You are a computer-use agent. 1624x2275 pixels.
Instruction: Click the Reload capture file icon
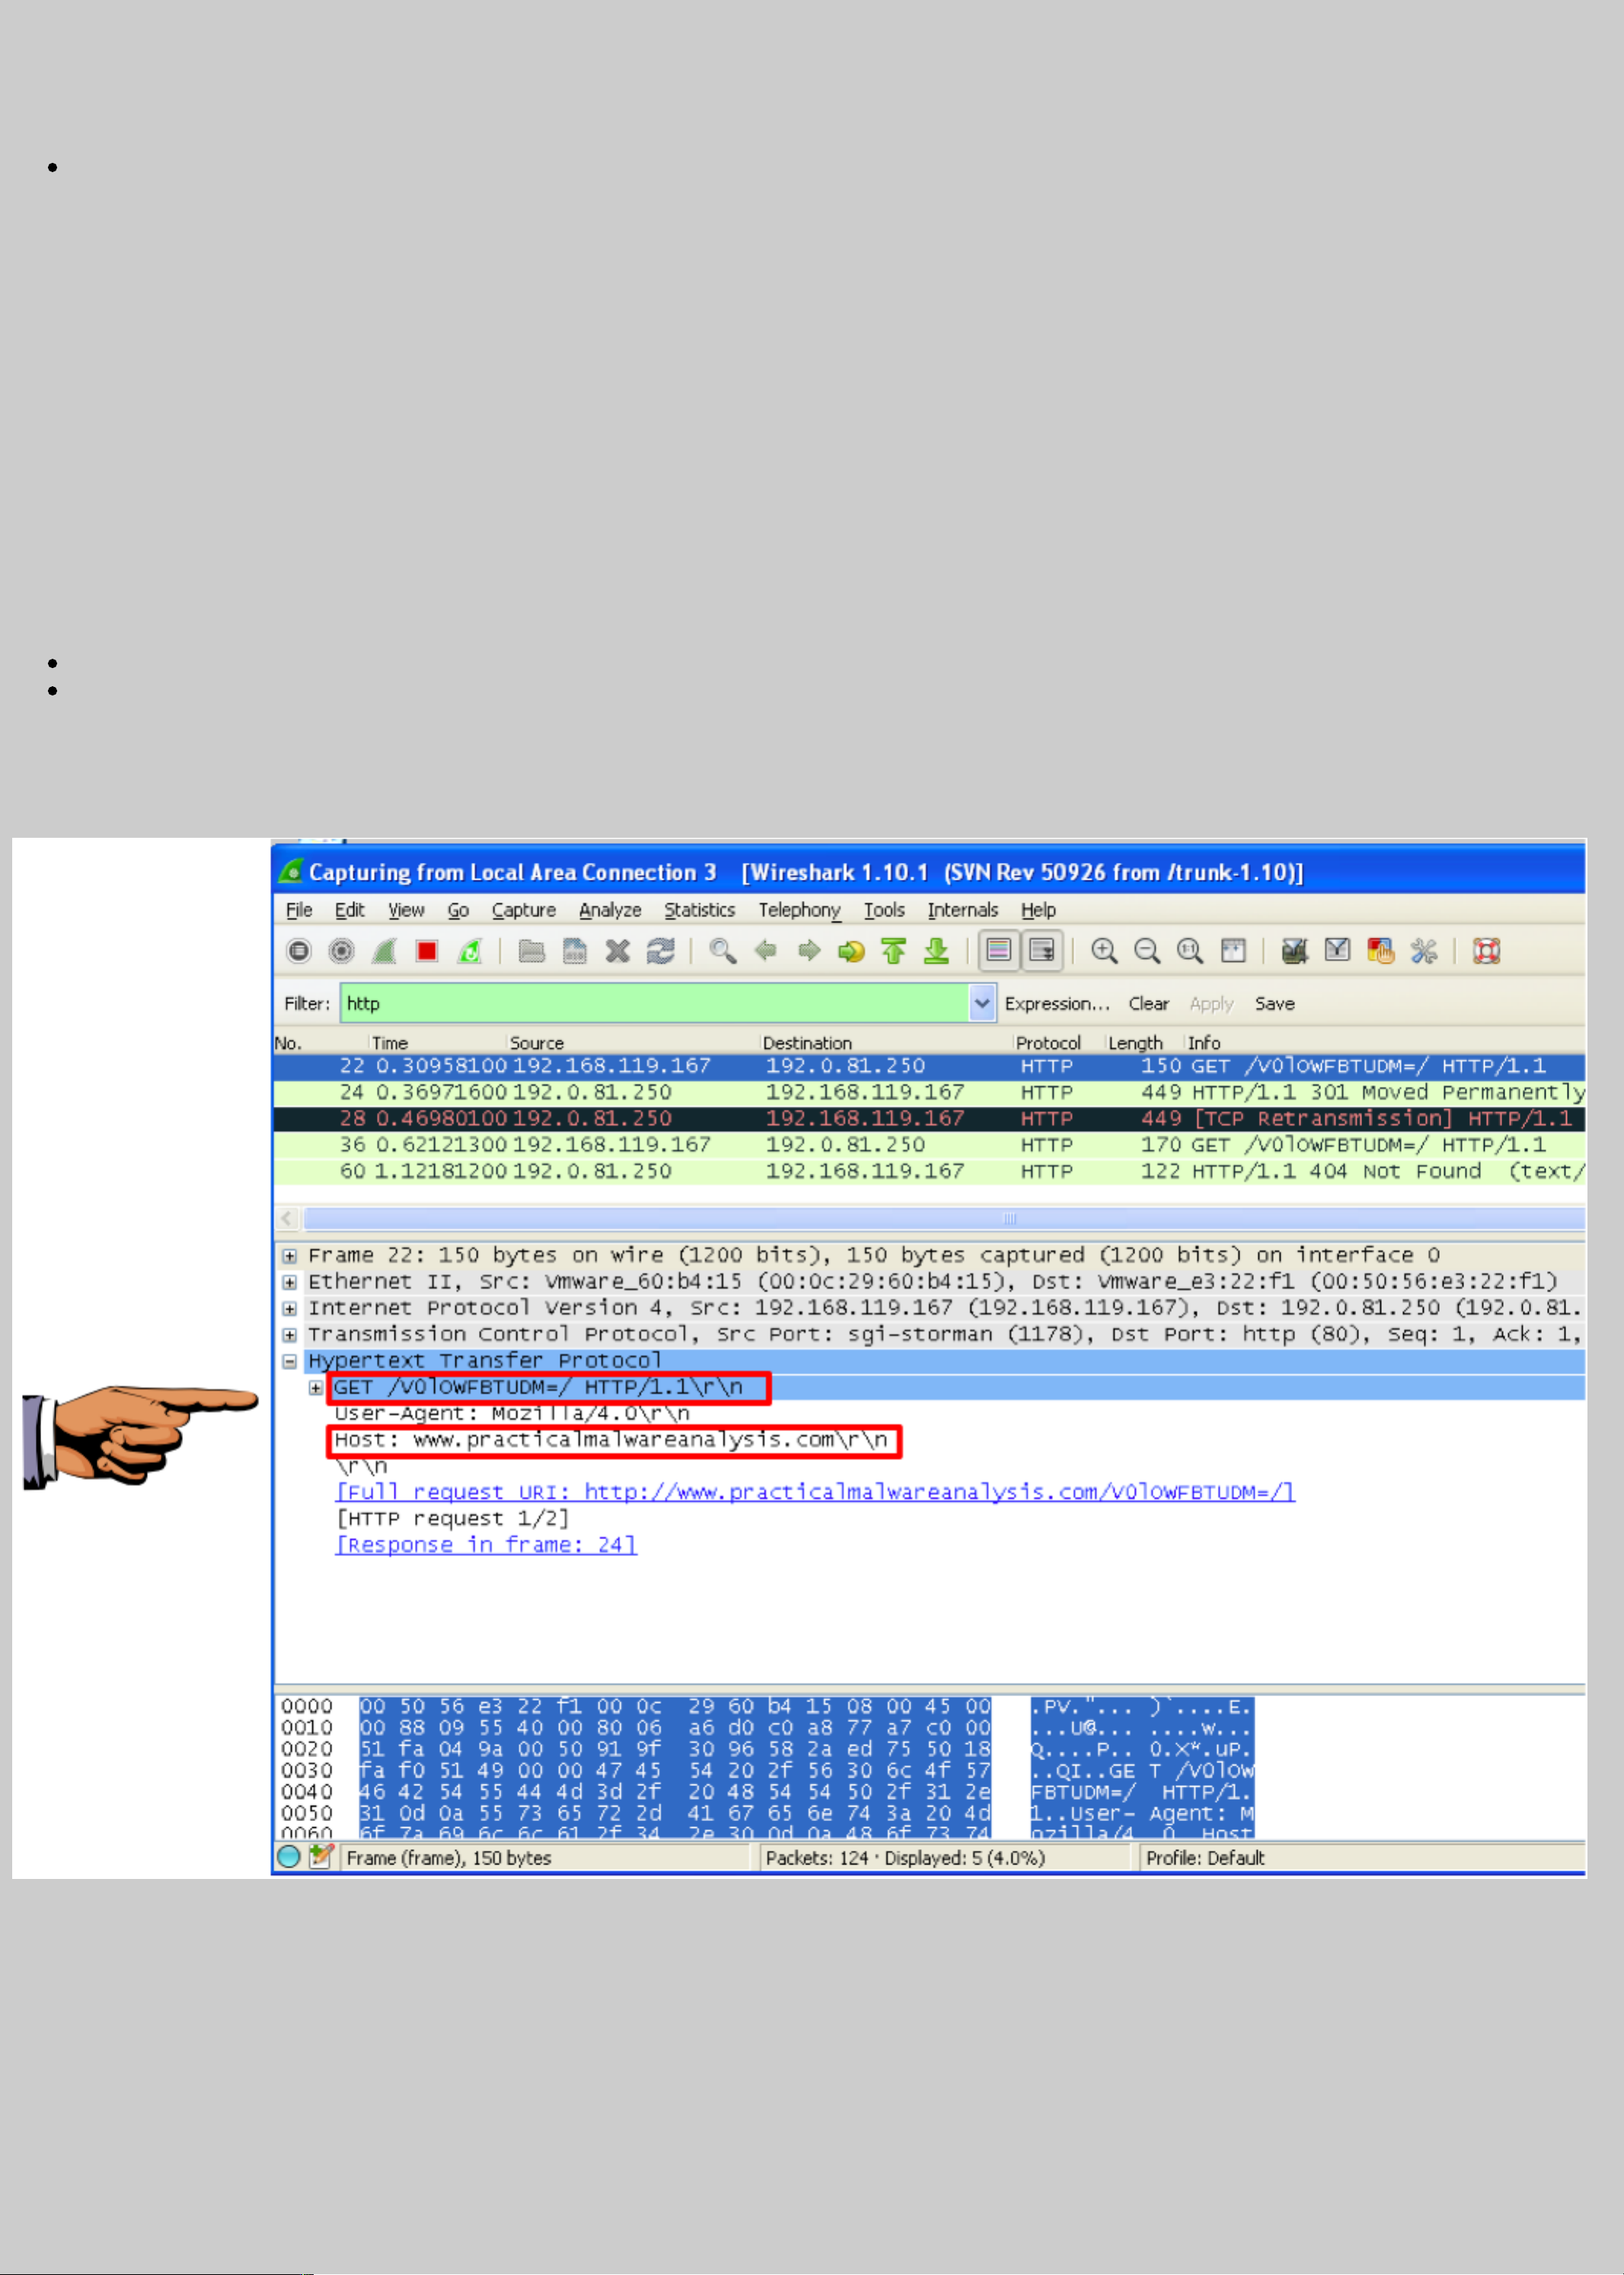coord(660,951)
